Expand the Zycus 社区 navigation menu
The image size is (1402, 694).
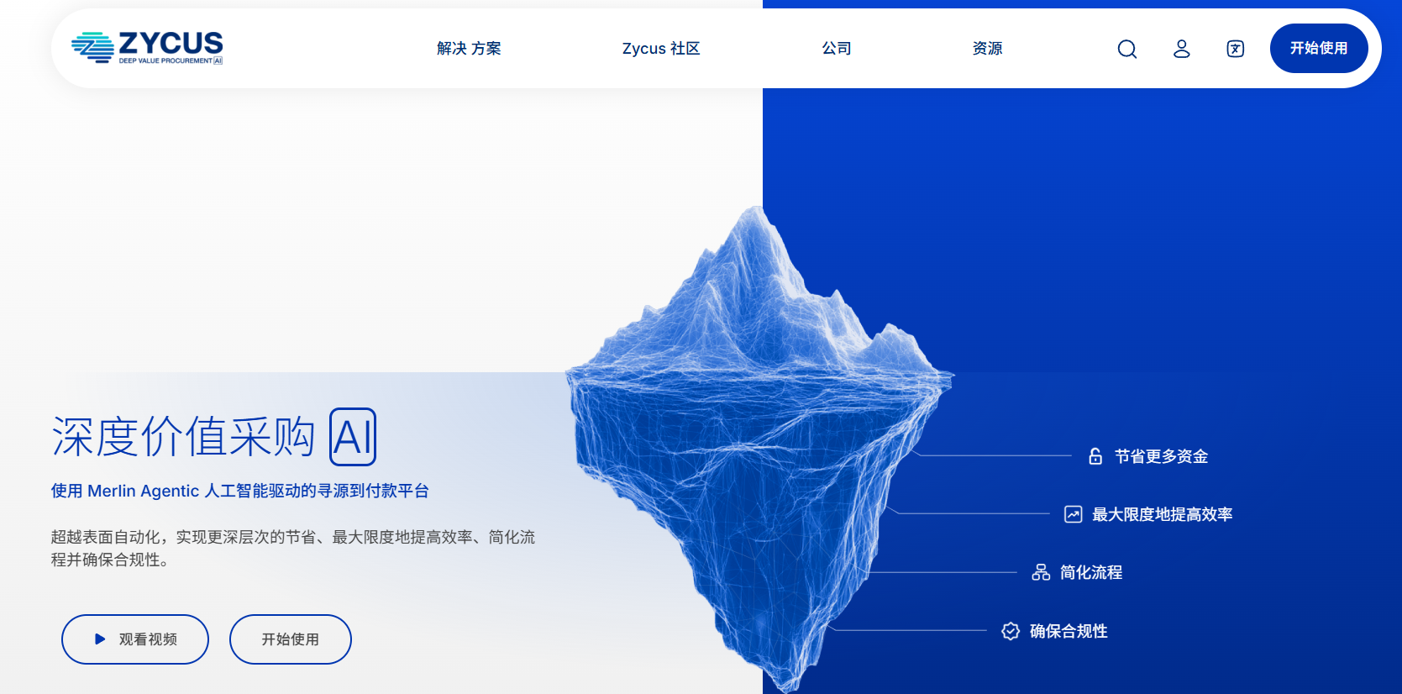pos(661,49)
